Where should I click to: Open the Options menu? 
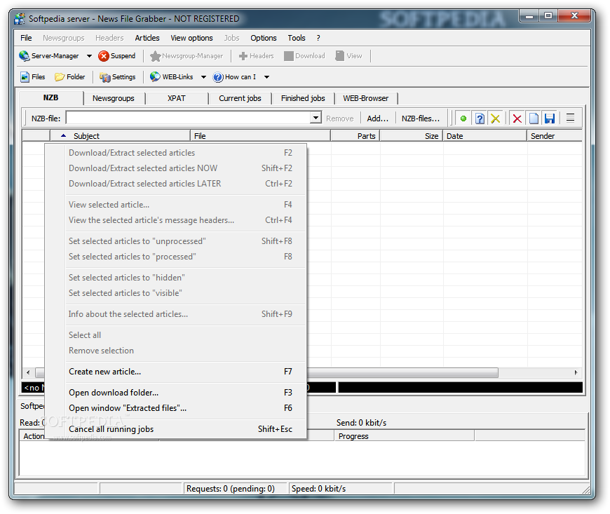point(264,38)
